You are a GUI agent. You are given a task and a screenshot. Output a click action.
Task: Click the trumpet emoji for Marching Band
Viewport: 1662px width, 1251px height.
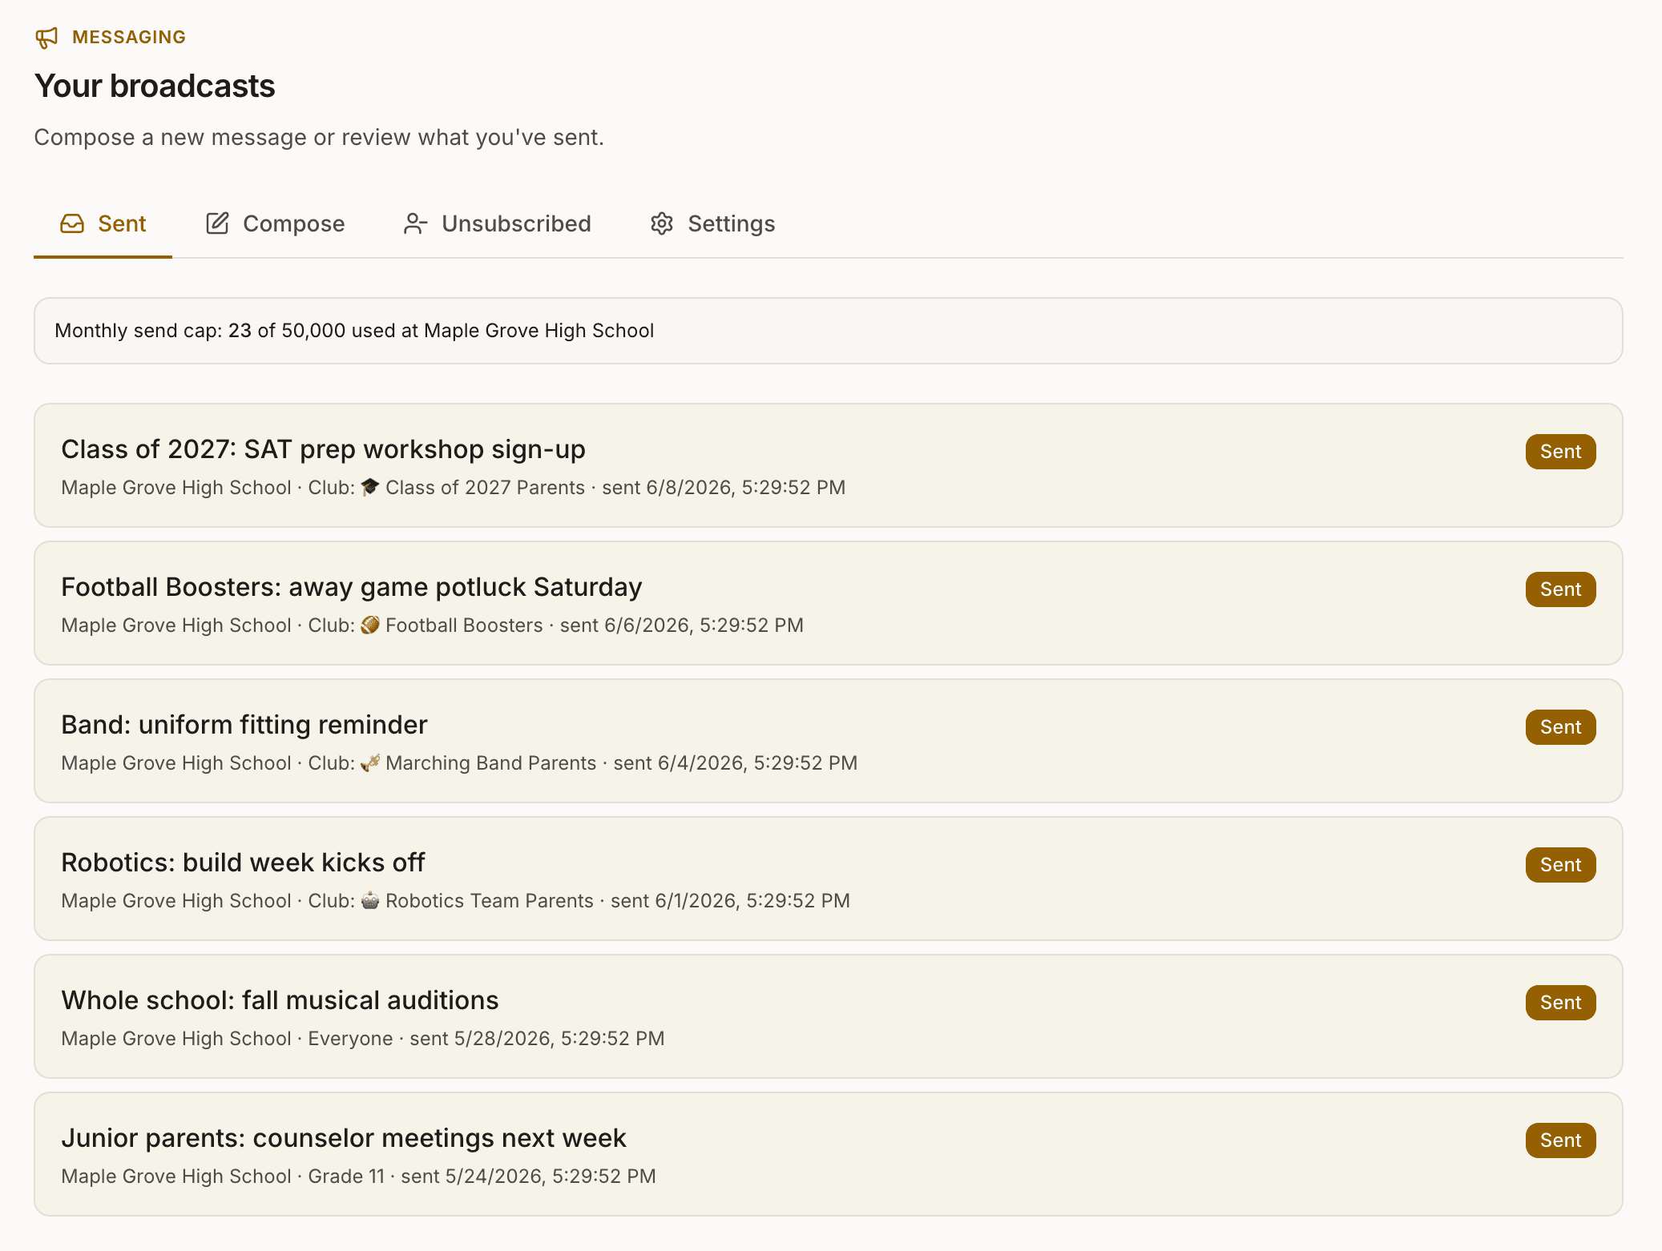[369, 762]
